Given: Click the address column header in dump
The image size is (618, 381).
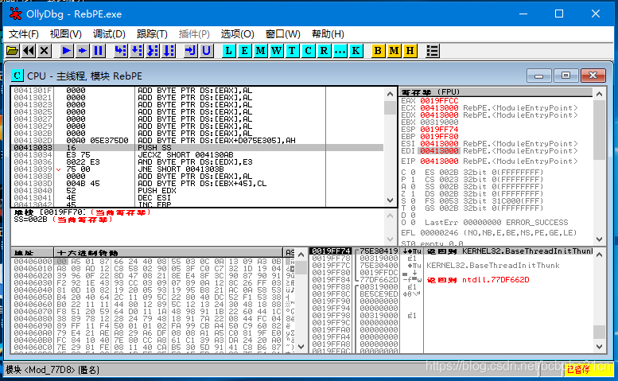Looking at the screenshot, I should pyautogui.click(x=33, y=253).
